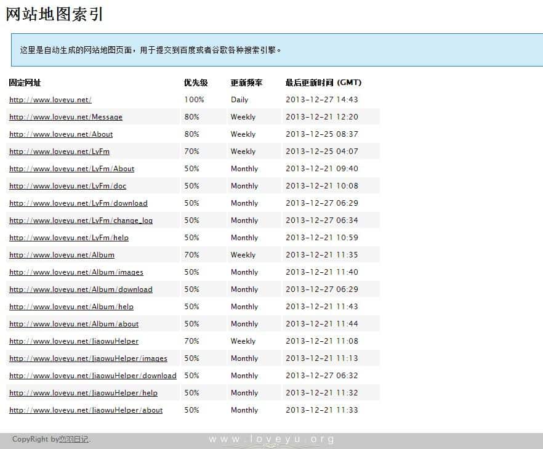Open the LyFm/change_log link
Screen dimensions: 543x449
(81, 220)
